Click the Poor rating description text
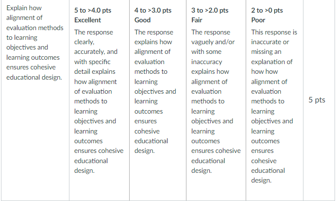 click(x=274, y=106)
